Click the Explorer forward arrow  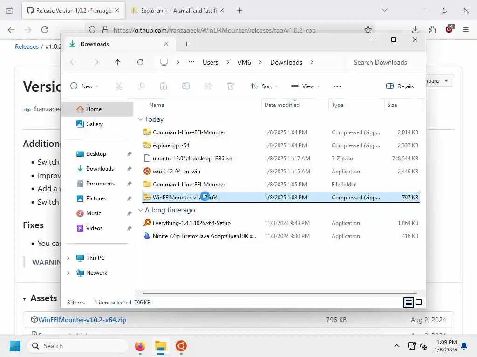(95, 62)
